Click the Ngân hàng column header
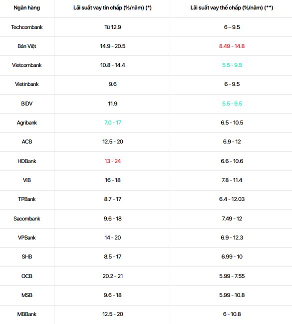This screenshot has width=292, height=324. 27,8
